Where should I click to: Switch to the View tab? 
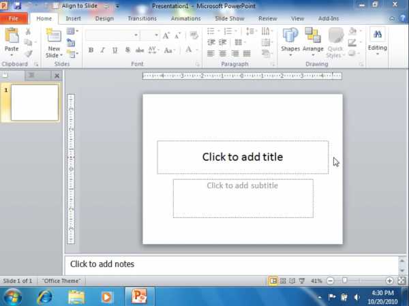click(x=297, y=18)
